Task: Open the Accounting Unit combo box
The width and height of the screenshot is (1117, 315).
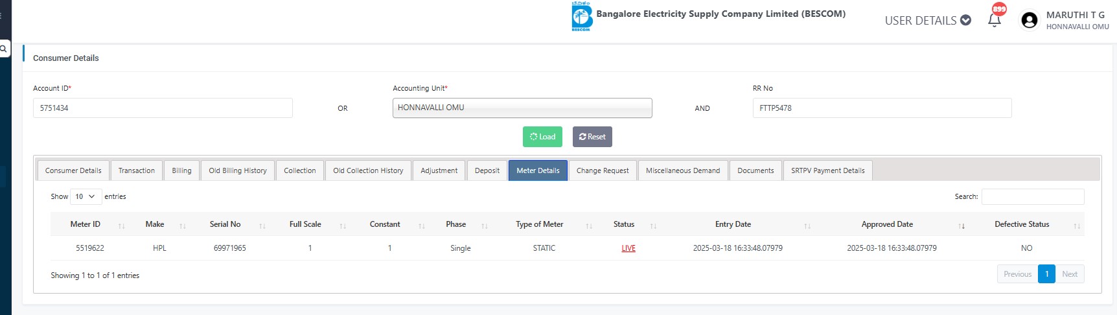Action: [522, 108]
